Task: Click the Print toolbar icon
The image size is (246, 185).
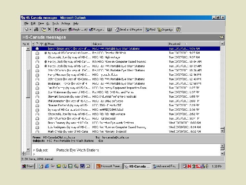Action: [x=36, y=29]
